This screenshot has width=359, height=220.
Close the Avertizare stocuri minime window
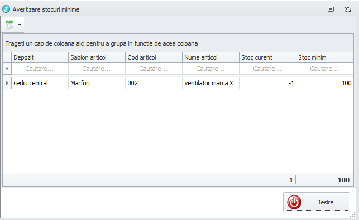coord(348,9)
